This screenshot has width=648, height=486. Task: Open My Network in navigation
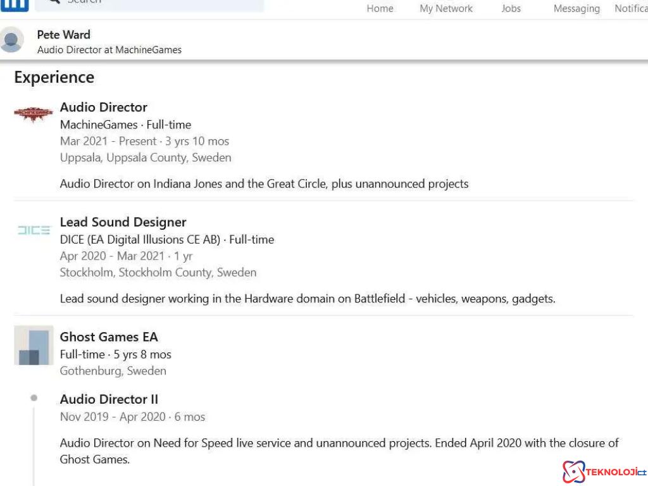tap(446, 8)
